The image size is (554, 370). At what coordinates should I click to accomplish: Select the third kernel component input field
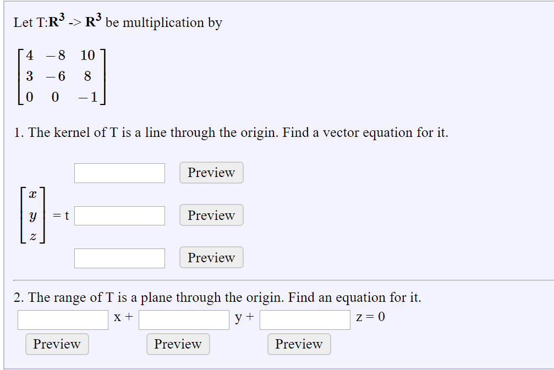[119, 257]
